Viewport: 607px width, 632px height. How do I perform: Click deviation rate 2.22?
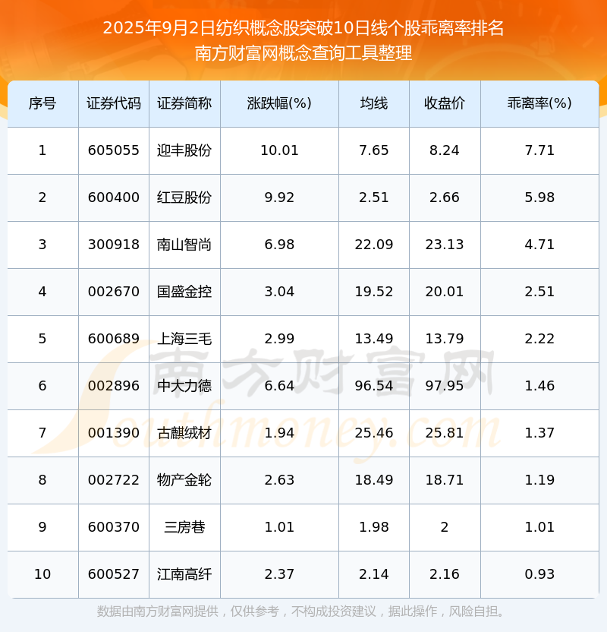[539, 339]
